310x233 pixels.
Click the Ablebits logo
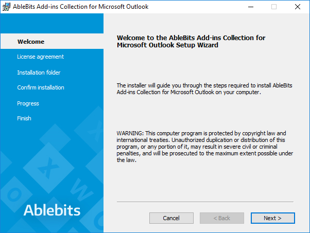click(x=52, y=210)
